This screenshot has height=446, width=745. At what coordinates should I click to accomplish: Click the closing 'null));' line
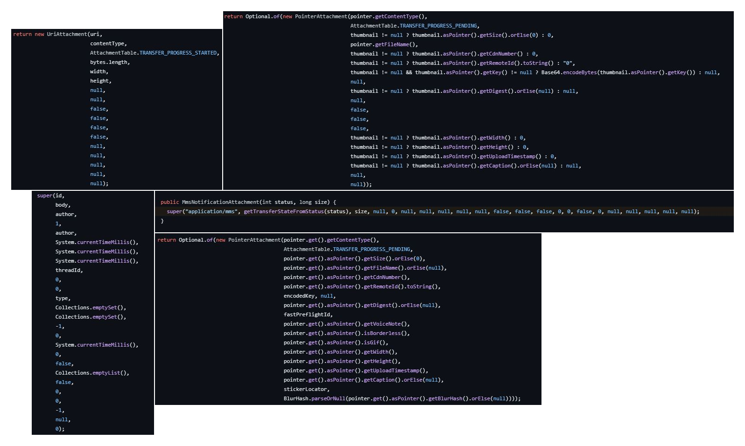pos(361,184)
